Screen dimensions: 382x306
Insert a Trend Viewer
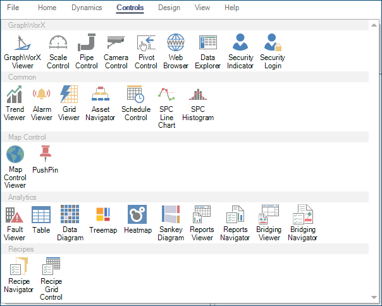pyautogui.click(x=15, y=103)
